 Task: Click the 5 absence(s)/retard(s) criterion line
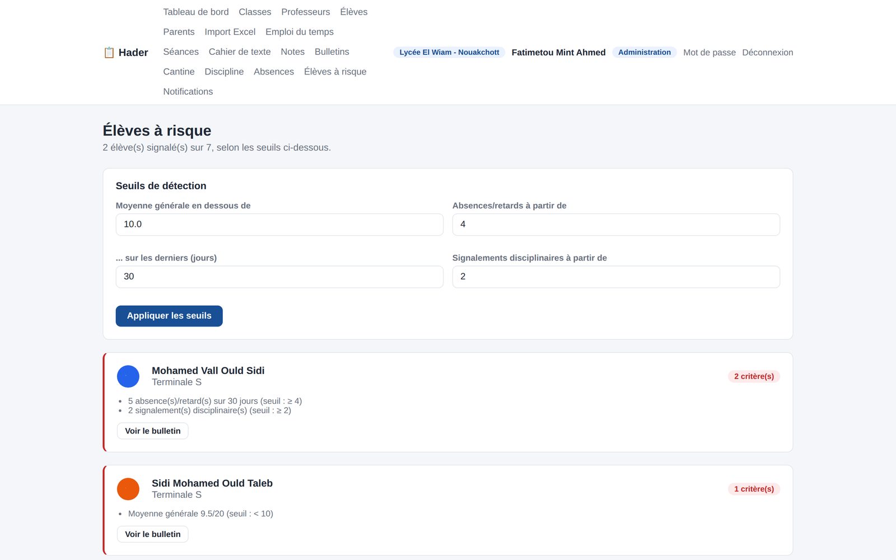[215, 401]
